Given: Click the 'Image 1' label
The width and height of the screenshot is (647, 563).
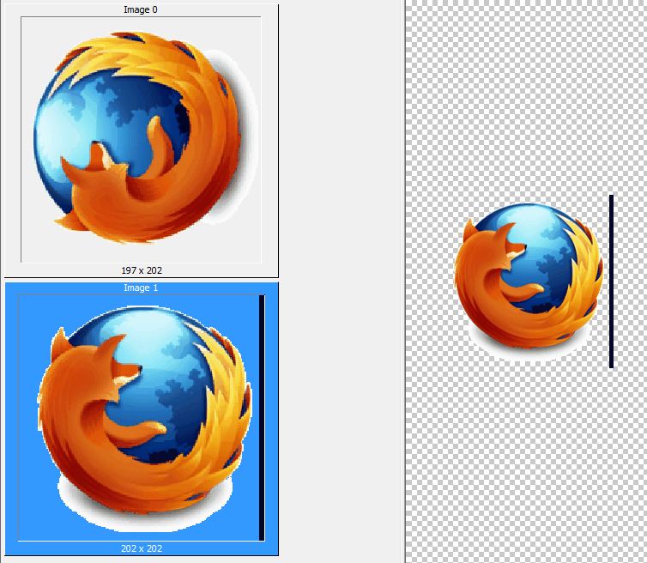Looking at the screenshot, I should (x=141, y=288).
